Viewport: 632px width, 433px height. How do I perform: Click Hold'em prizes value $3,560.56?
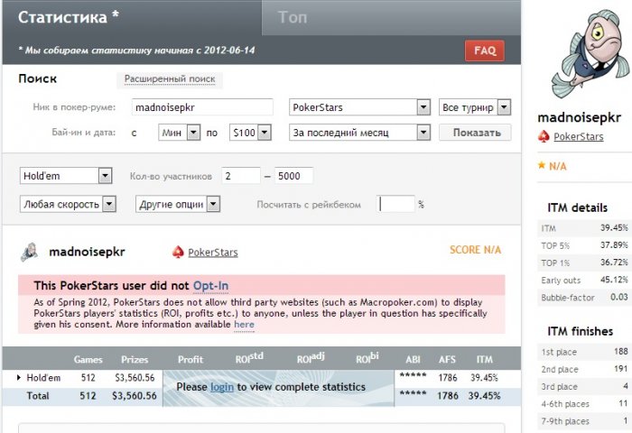[135, 378]
